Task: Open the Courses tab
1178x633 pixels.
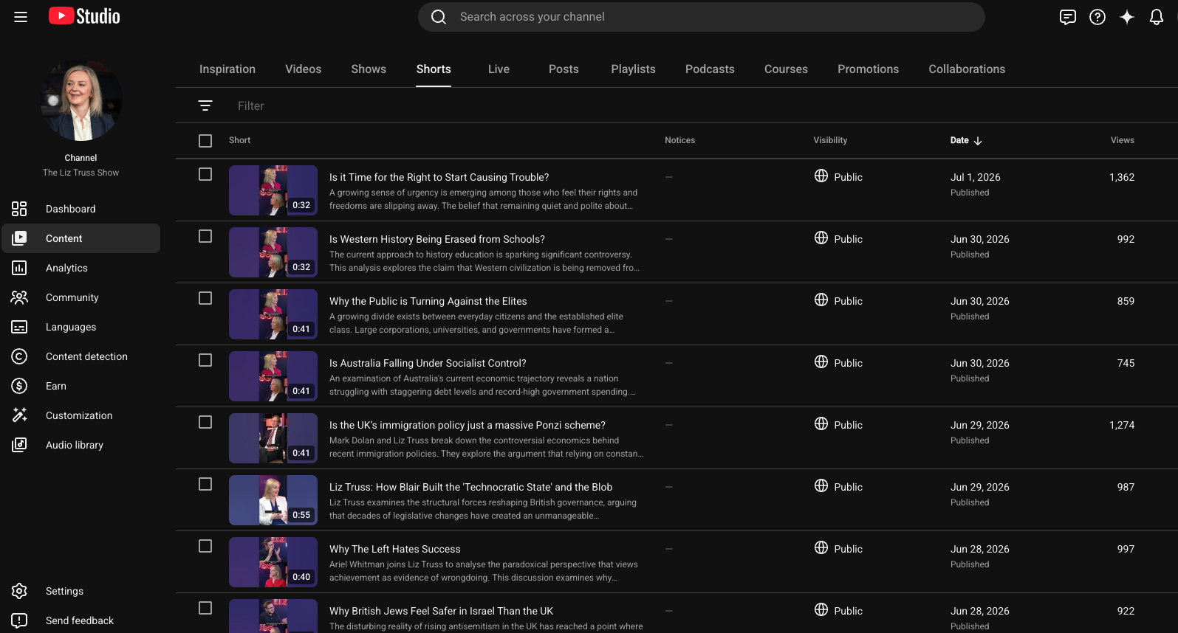Action: (x=786, y=69)
